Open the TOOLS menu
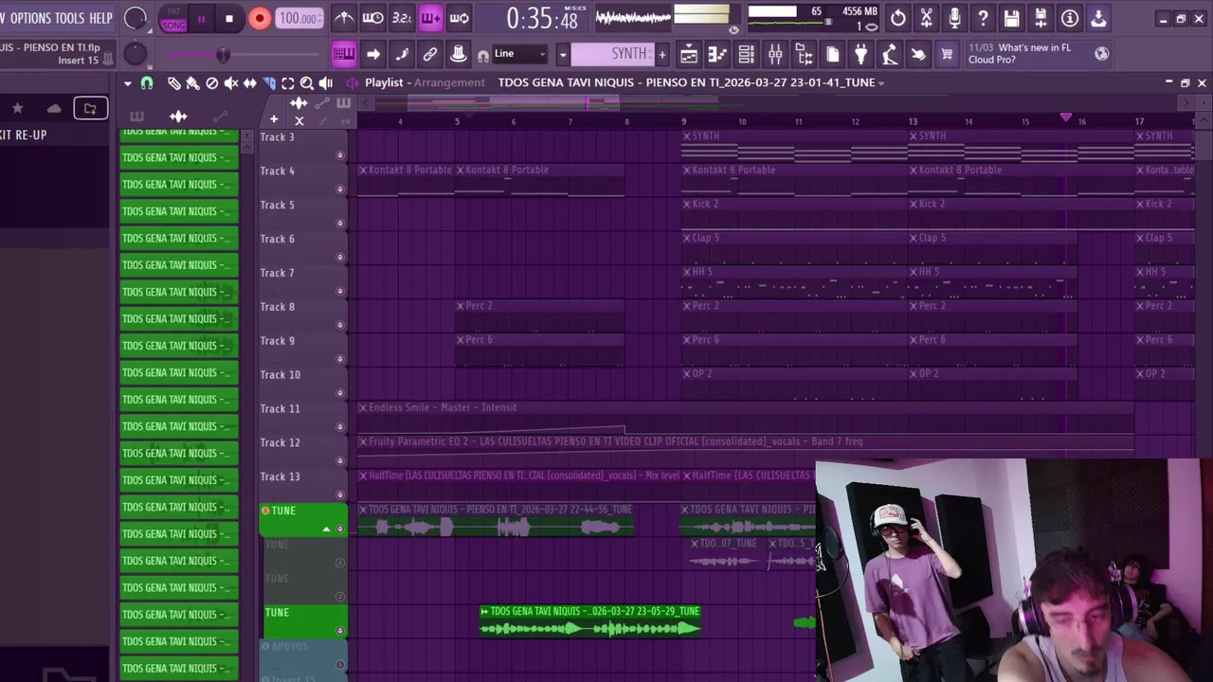 pos(69,18)
